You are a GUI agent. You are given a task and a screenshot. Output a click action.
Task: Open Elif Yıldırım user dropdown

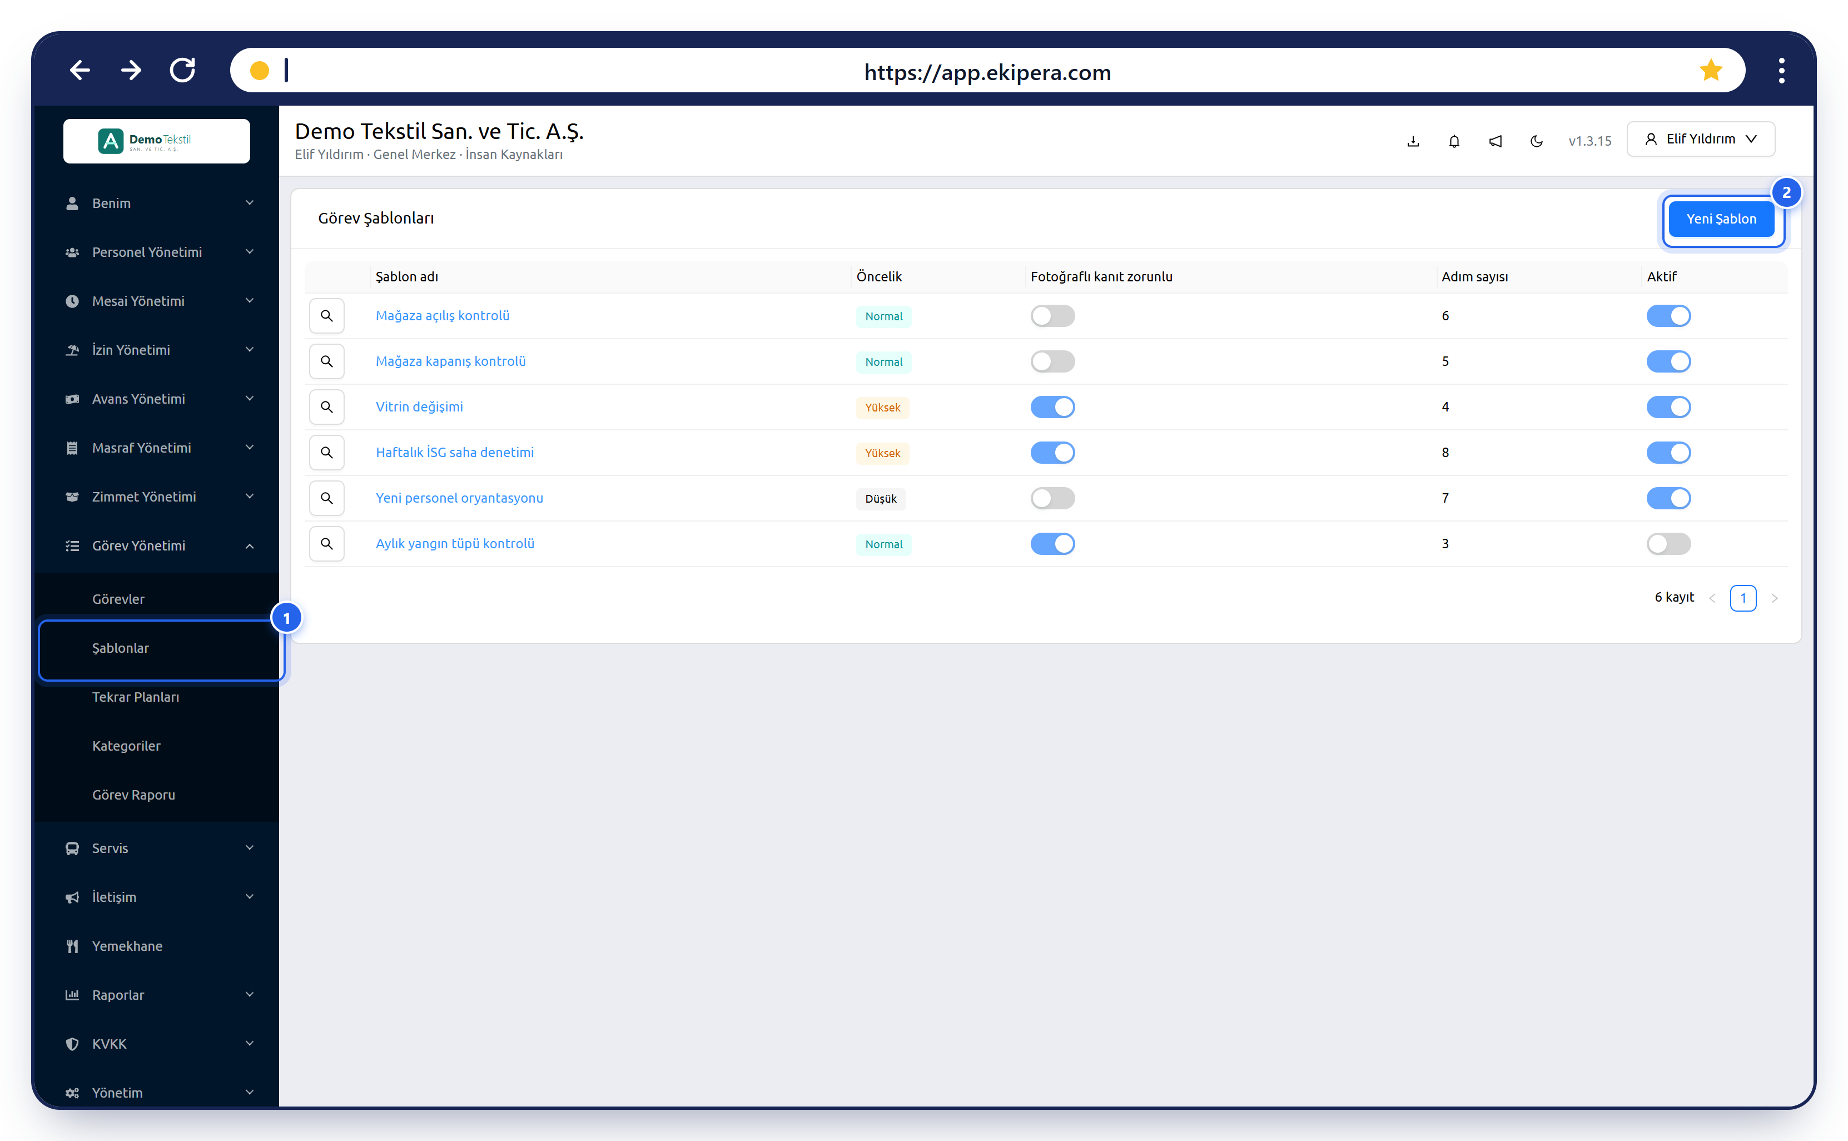1700,139
